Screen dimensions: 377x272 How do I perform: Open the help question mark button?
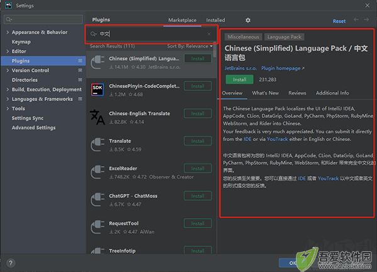(x=11, y=263)
